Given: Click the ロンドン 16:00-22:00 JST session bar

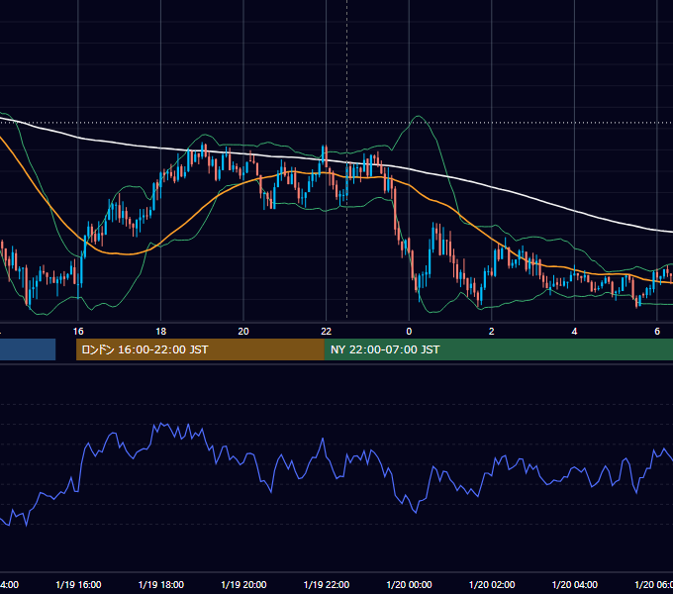Looking at the screenshot, I should click(200, 349).
